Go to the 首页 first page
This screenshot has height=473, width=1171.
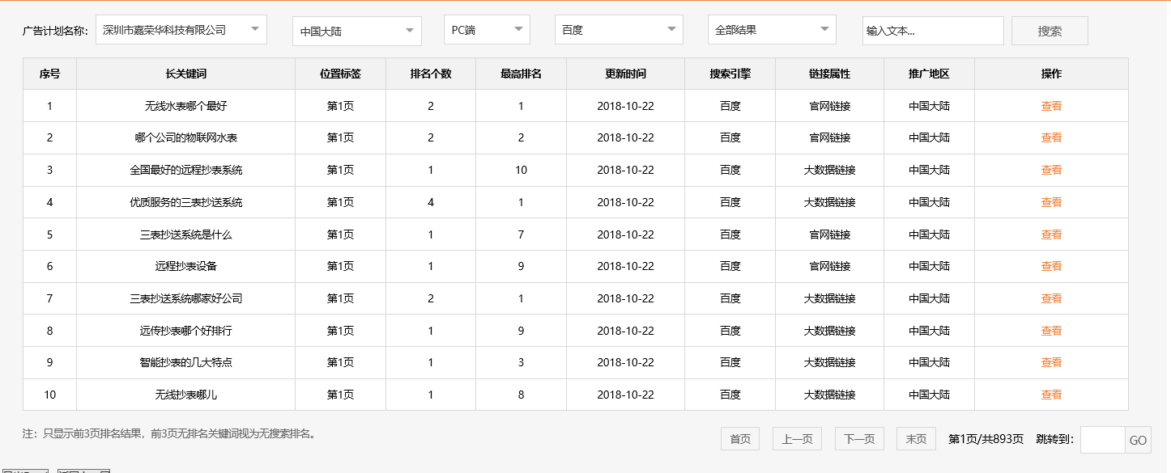[x=739, y=438]
